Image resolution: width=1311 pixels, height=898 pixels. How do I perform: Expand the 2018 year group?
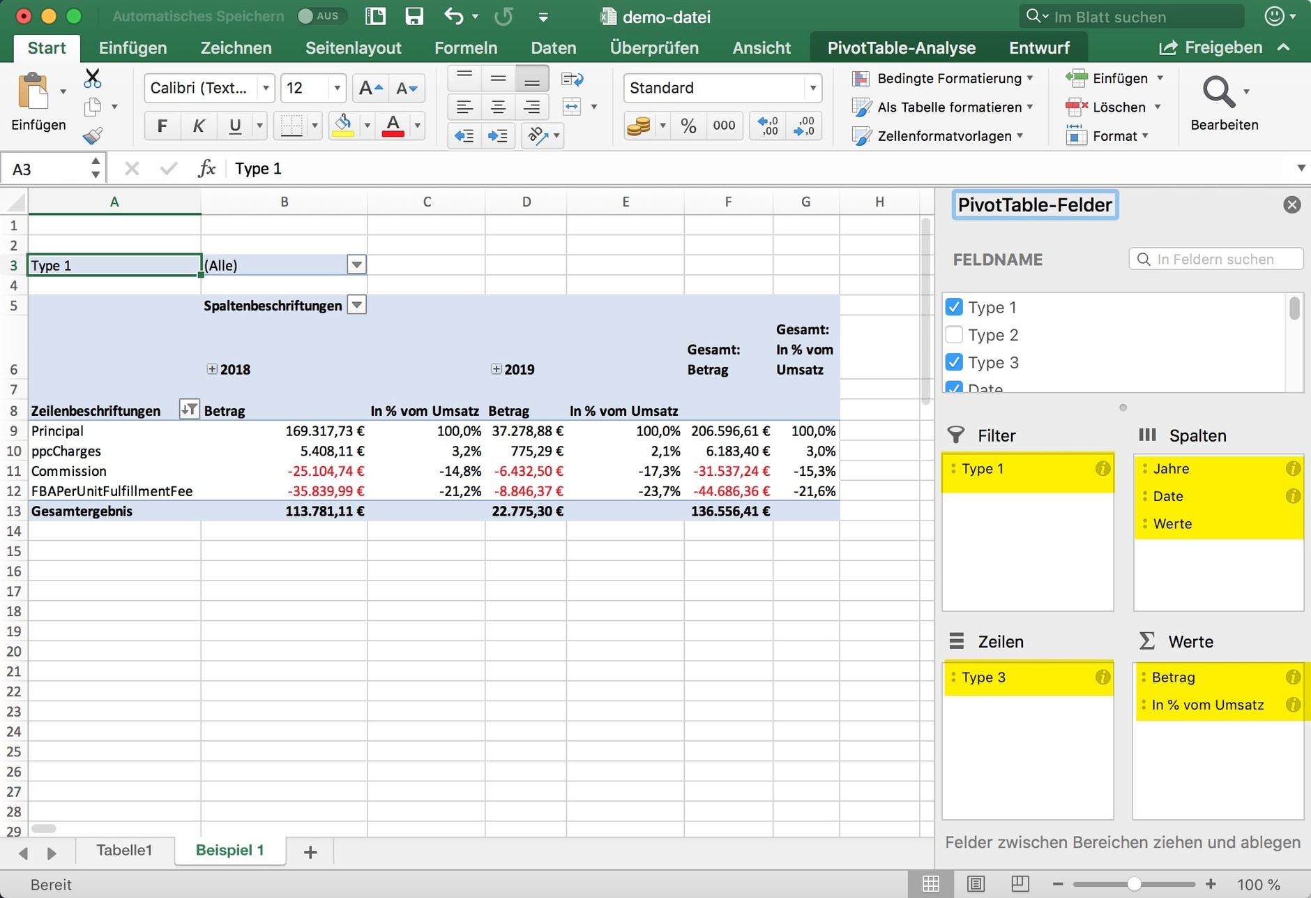(x=212, y=369)
